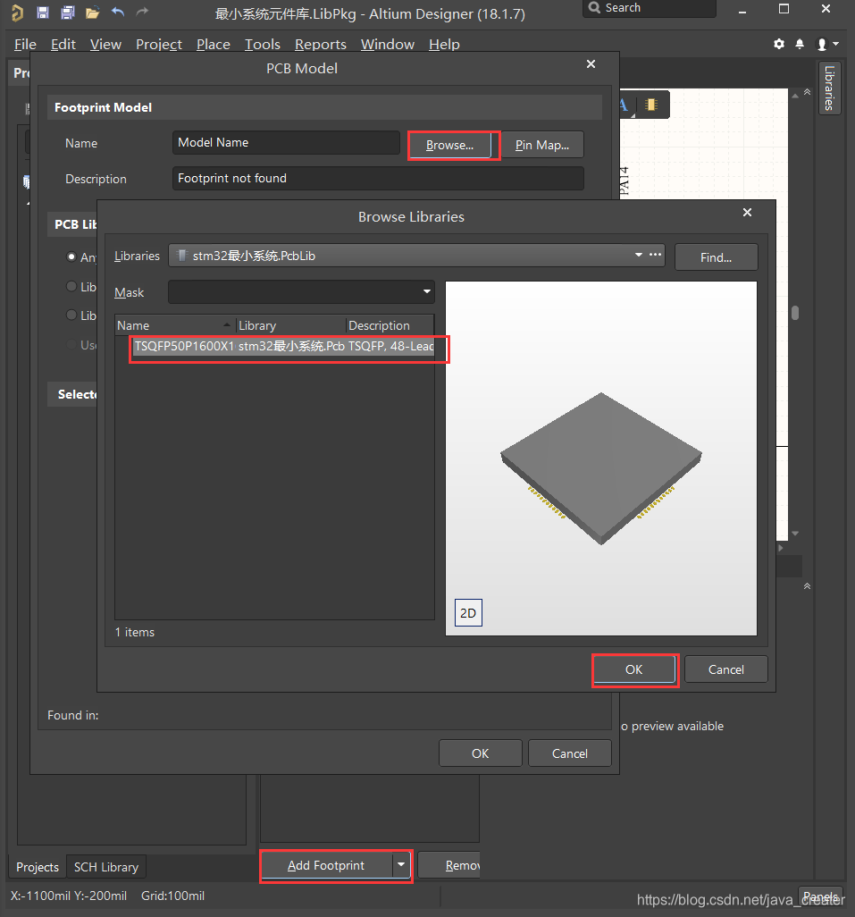Click Cancel in PCB Model dialog
The width and height of the screenshot is (855, 917).
click(x=570, y=753)
